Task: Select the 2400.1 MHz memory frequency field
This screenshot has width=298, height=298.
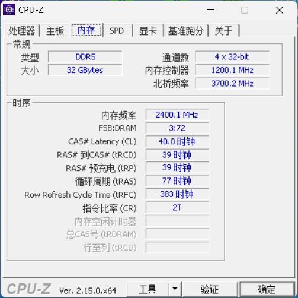Action: click(177, 115)
